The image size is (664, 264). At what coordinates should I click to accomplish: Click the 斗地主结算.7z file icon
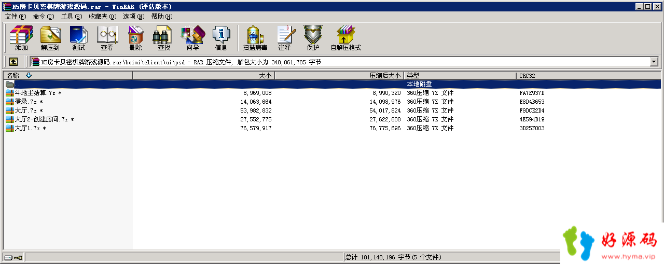tap(10, 93)
